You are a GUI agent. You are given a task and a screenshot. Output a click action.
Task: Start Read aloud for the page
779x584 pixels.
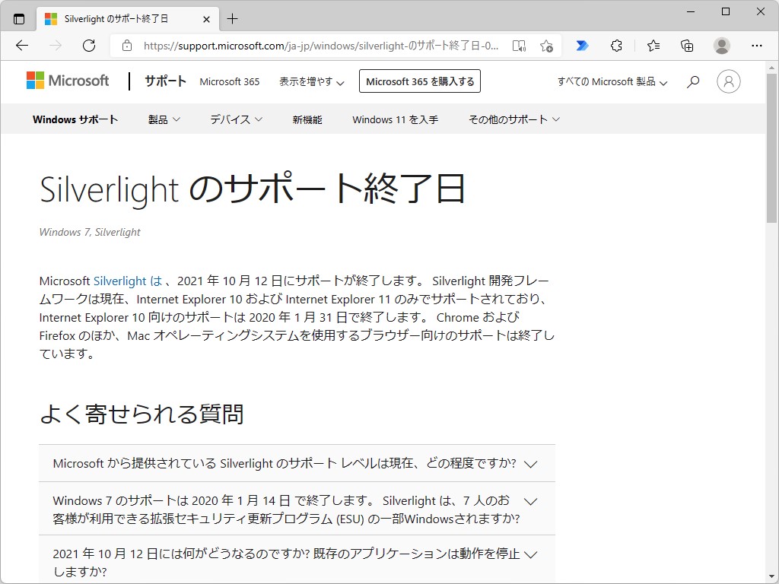[x=518, y=46]
